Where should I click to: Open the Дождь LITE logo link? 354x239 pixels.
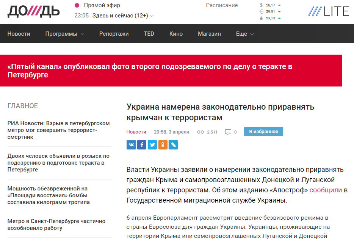click(329, 11)
